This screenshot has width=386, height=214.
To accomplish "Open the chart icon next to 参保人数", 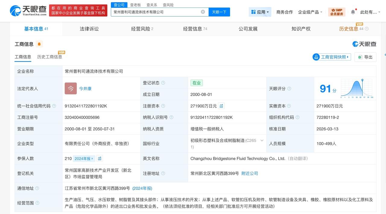I will [100, 158].
